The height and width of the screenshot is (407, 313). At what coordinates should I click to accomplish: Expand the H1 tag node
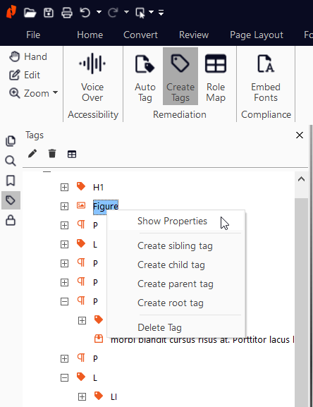64,187
